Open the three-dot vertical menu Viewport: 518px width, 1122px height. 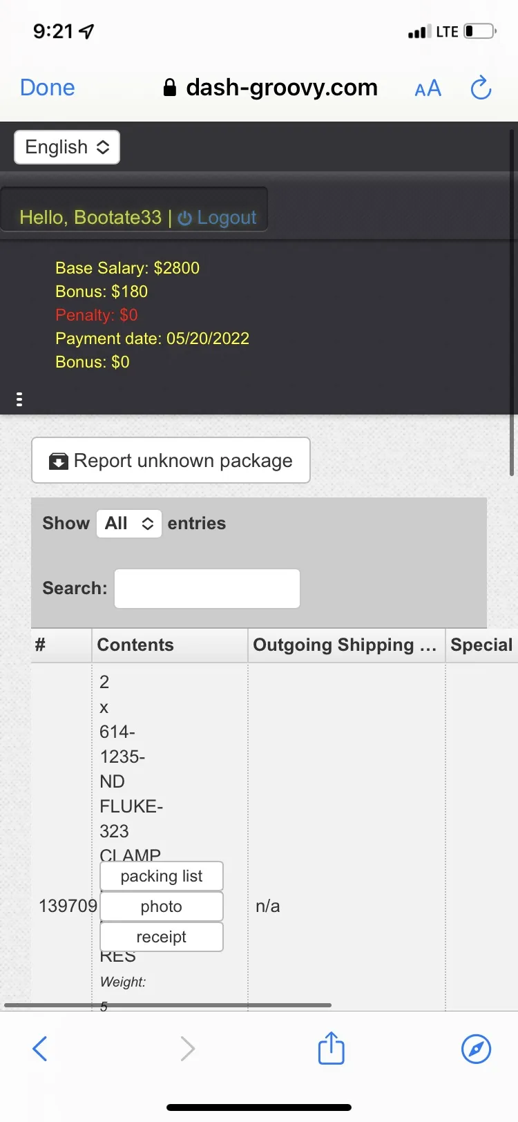[19, 399]
